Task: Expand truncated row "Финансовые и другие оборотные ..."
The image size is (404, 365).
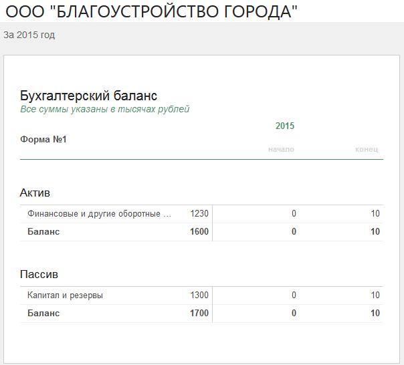Action: tap(99, 214)
